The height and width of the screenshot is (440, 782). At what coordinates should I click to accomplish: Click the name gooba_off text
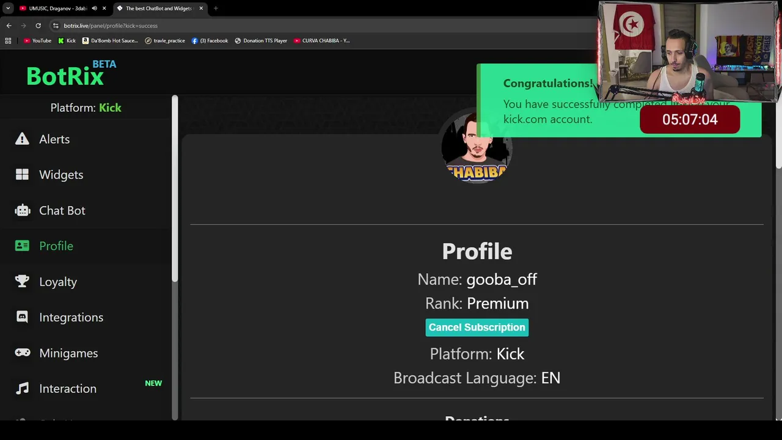click(502, 279)
